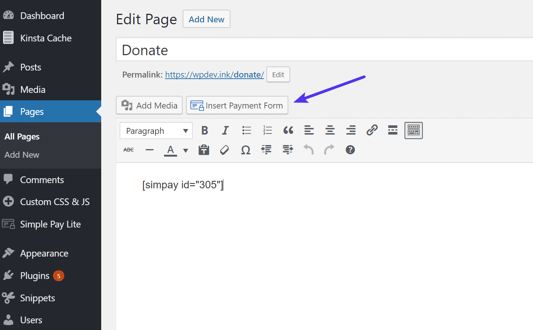Viewport: 533px width, 330px height.
Task: Toggle bold formatting in editor toolbar
Action: pos(204,131)
